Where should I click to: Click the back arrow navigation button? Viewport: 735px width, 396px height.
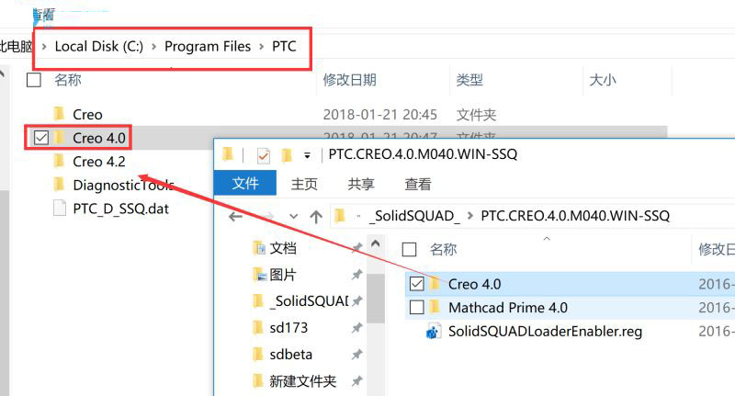[235, 216]
